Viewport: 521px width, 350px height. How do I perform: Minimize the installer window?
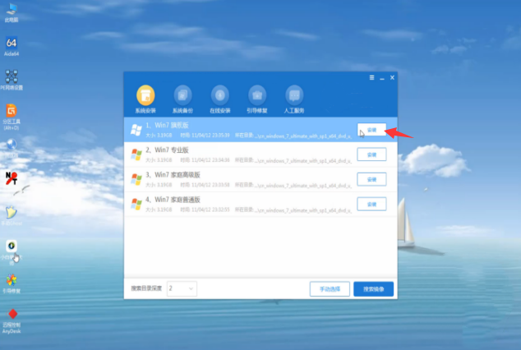382,78
